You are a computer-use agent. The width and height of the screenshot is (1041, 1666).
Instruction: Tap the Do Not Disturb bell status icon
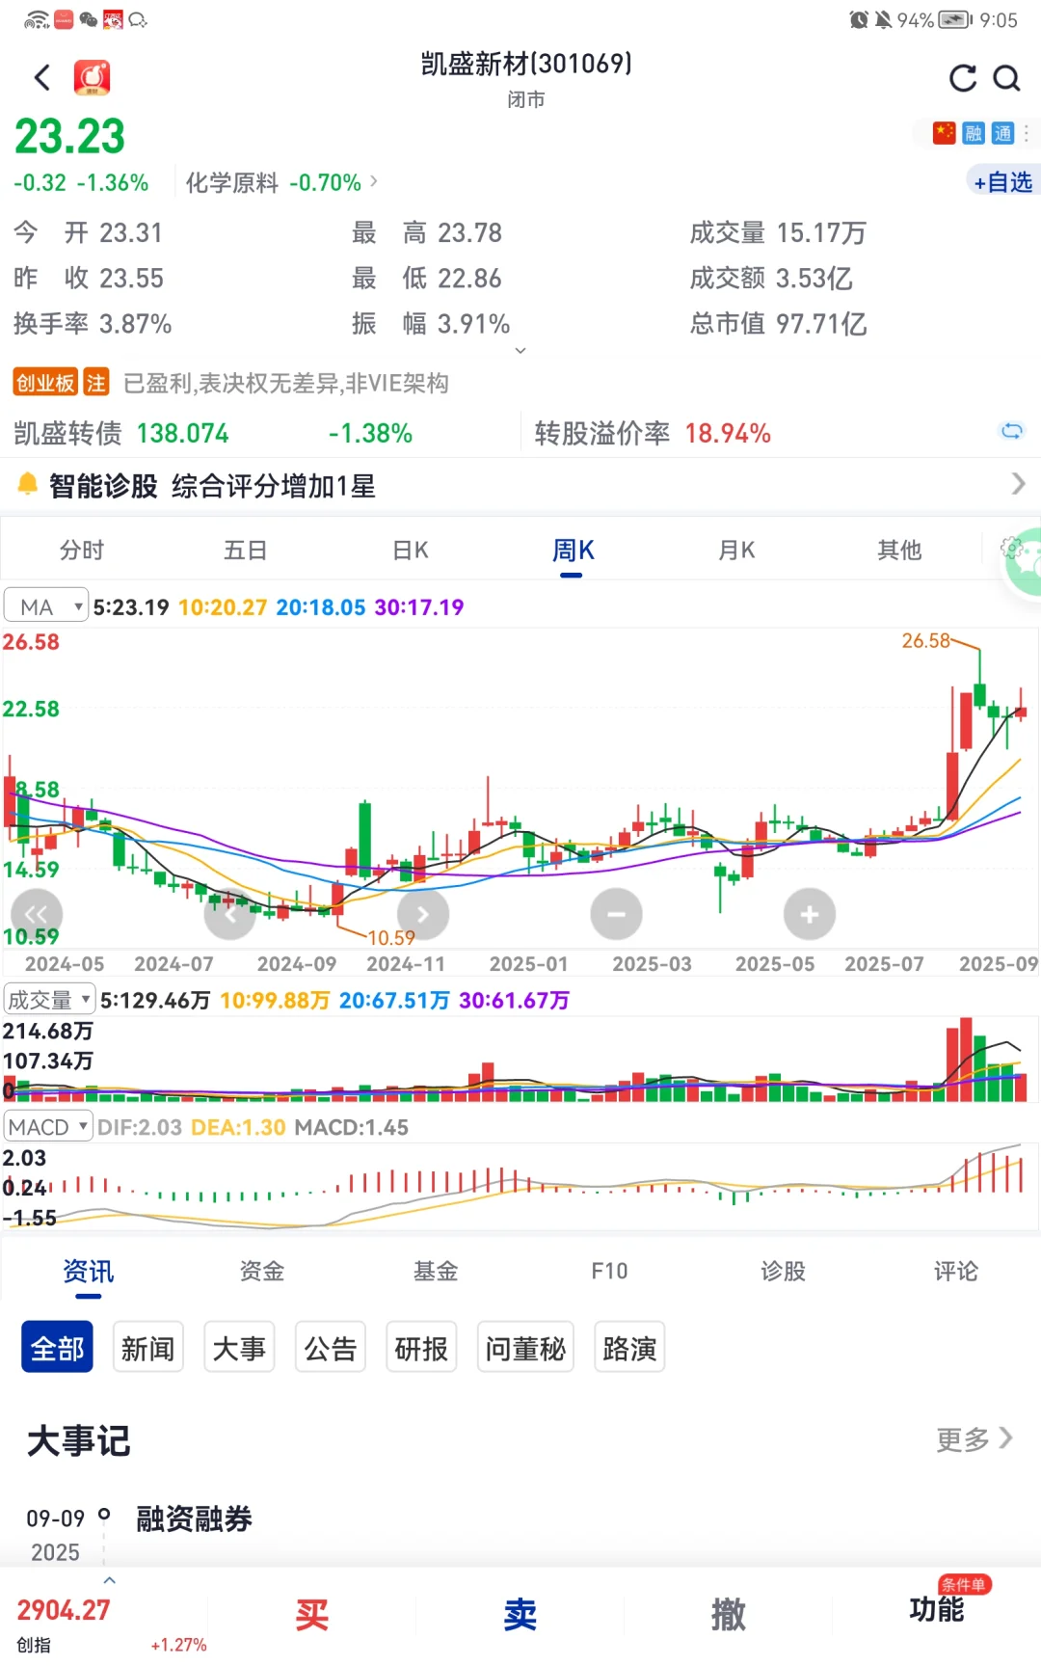pyautogui.click(x=883, y=19)
